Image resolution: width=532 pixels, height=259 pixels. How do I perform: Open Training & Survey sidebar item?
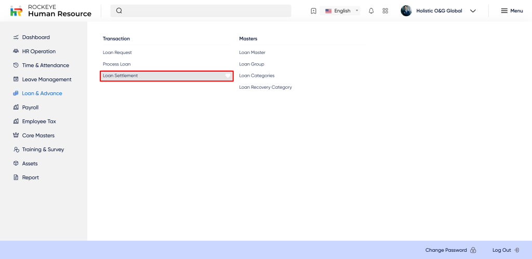[x=43, y=149]
